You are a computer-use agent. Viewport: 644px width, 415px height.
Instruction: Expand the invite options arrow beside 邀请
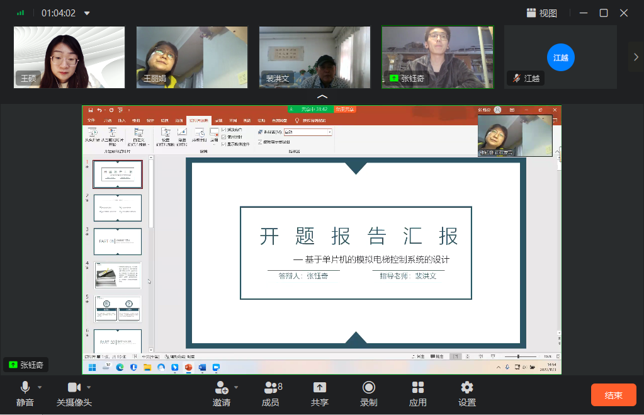coord(236,387)
